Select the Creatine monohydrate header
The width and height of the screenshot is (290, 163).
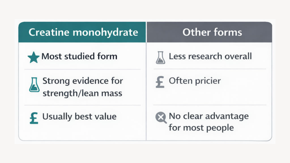[82, 32]
